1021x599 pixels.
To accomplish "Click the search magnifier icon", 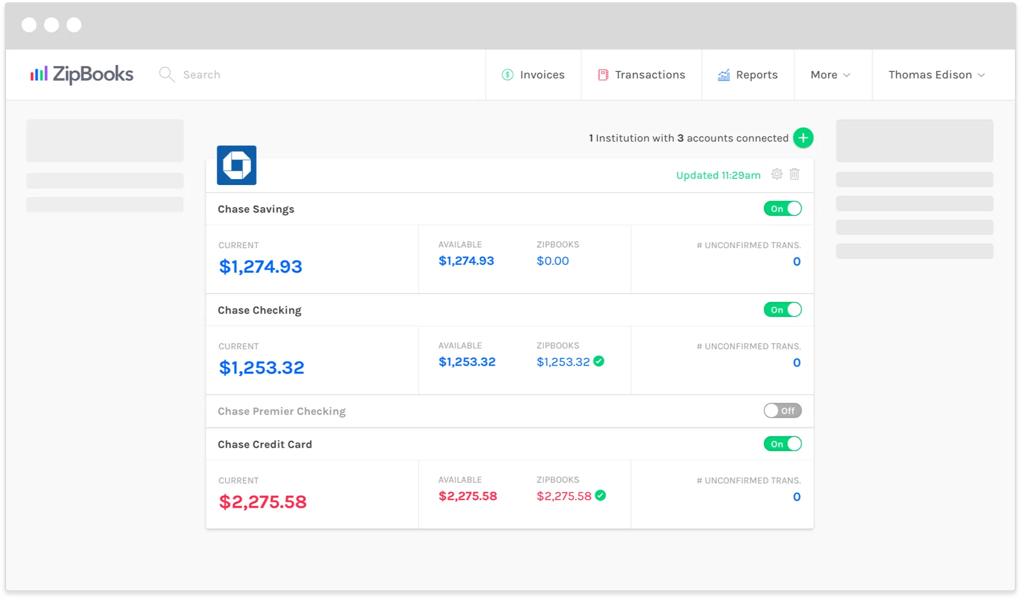I will [x=166, y=75].
